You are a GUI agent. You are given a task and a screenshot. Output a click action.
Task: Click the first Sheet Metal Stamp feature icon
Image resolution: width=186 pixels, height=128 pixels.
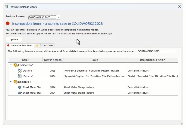click(x=20, y=87)
